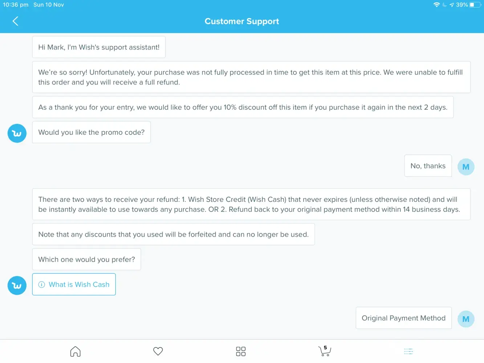The height and width of the screenshot is (363, 484).
Task: Click the Wish avatar beside Wish Cash button
Action: point(17,286)
